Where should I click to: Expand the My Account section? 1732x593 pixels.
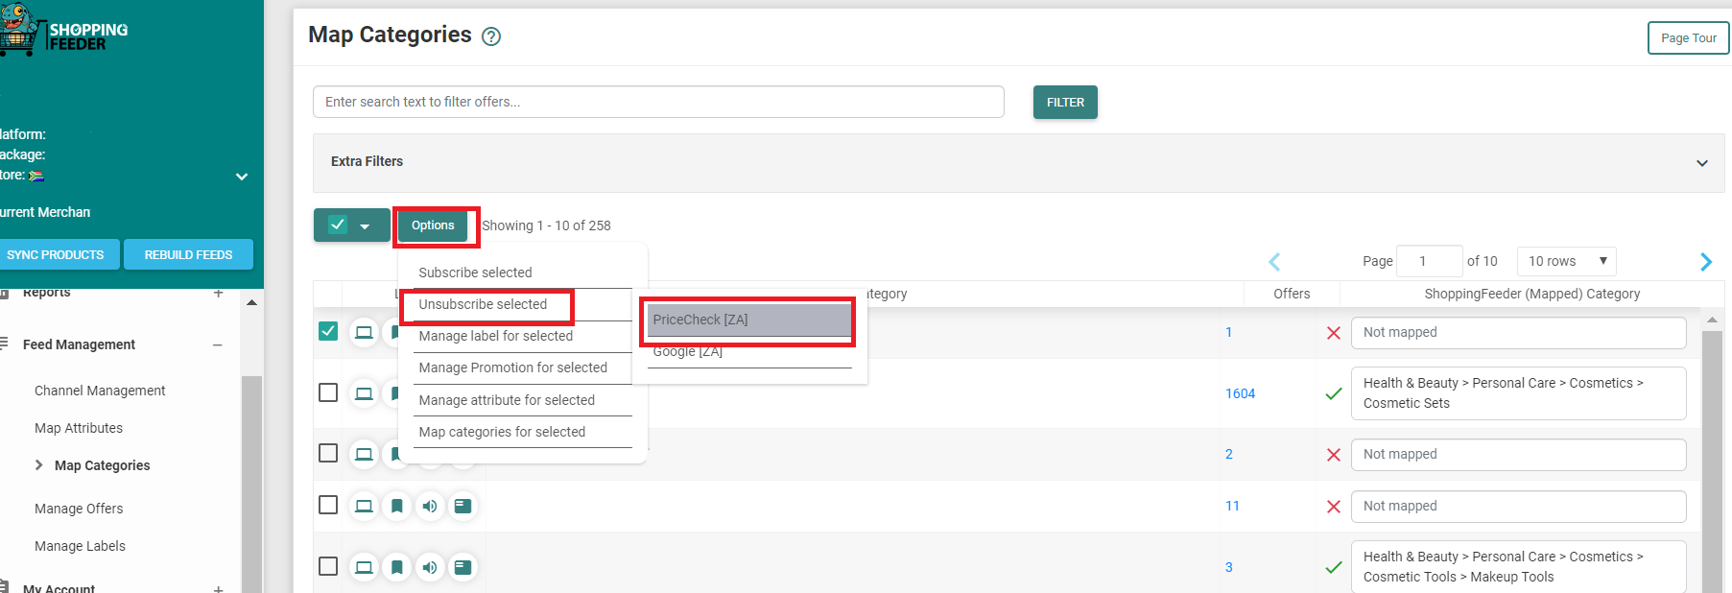[x=218, y=588]
